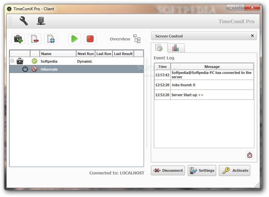This screenshot has width=269, height=197.
Task: Click the TimeComX title bar app icon
Action: tap(9, 9)
